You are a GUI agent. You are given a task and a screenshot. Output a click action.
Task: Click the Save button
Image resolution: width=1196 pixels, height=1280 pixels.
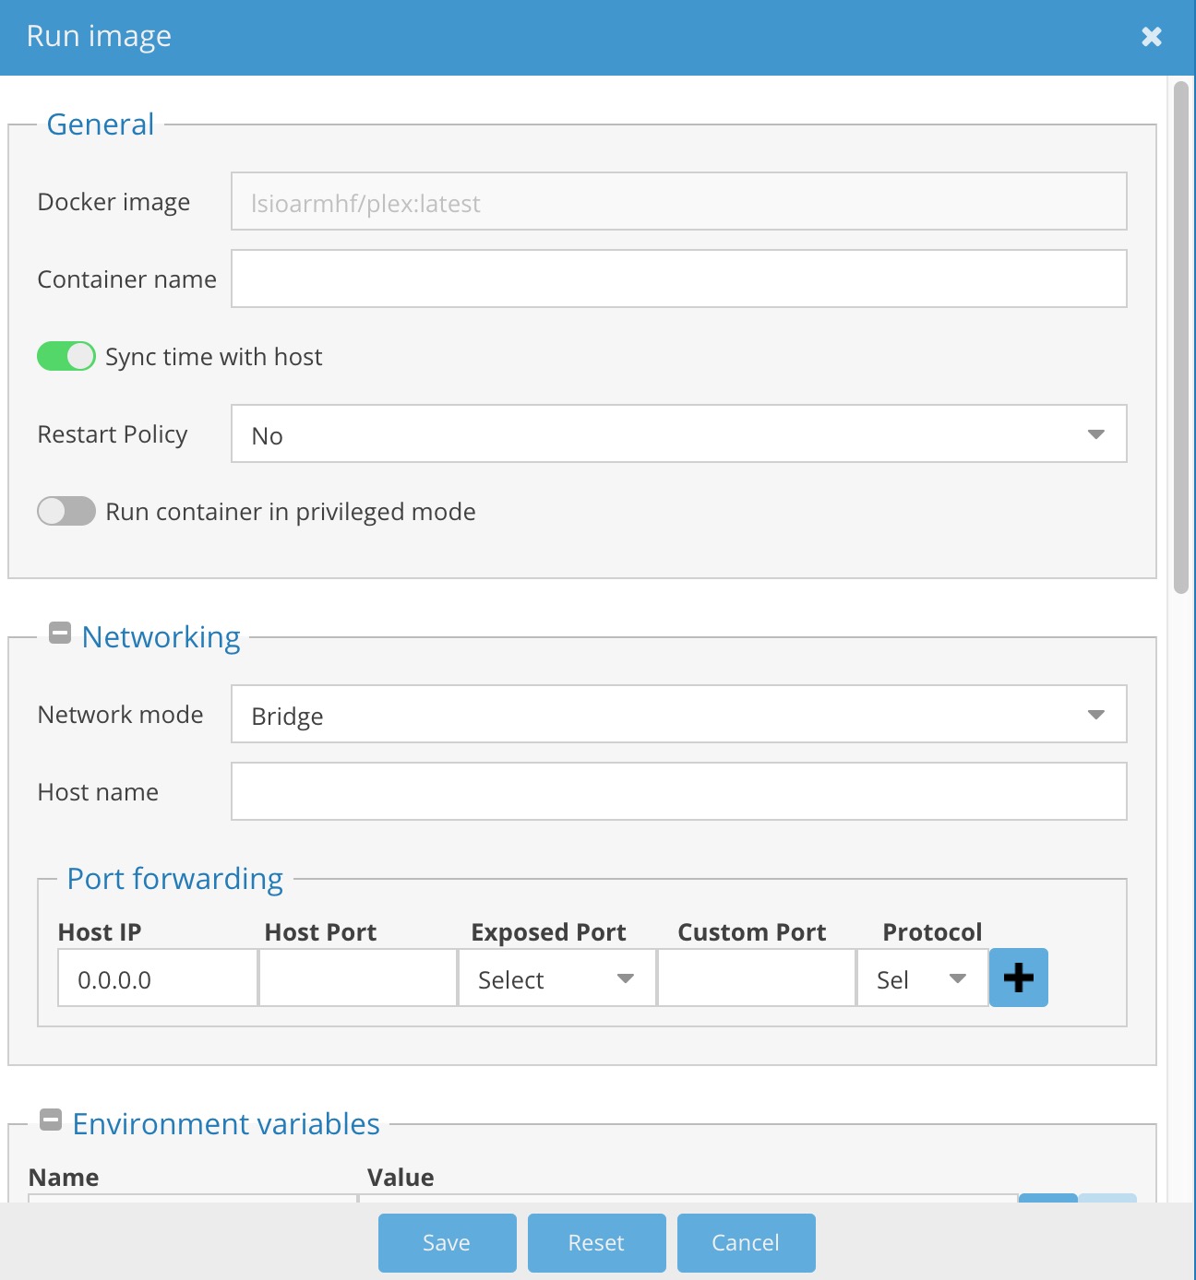pos(448,1243)
